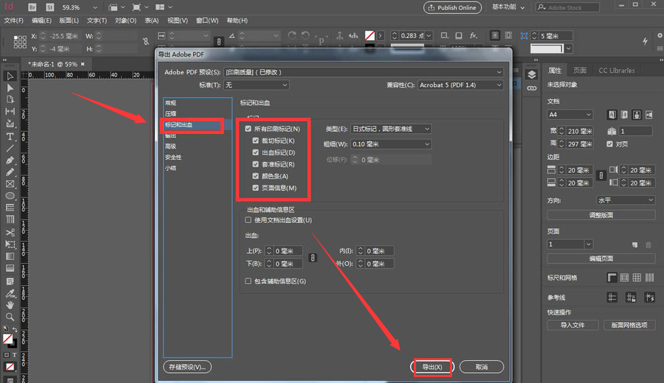Open 兼容性 Acrobat 5 dropdown
Image resolution: width=664 pixels, height=383 pixels.
[x=461, y=85]
